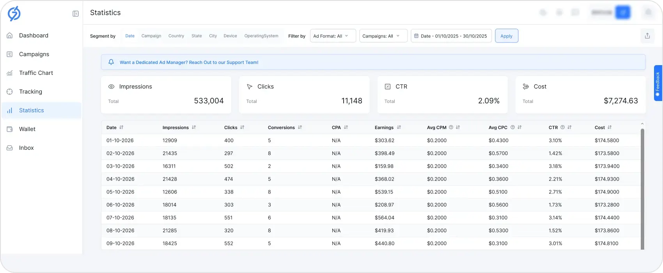The image size is (663, 273).
Task: Click the Wallet icon
Action: 10,129
